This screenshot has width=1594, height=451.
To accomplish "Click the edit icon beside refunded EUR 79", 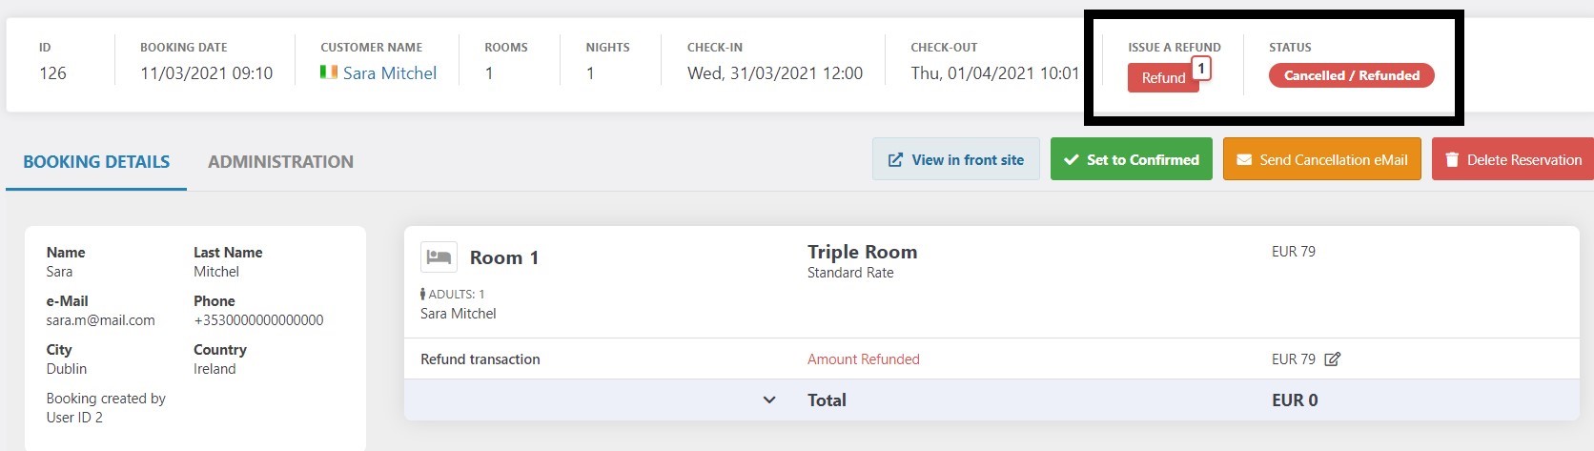I will tap(1333, 359).
